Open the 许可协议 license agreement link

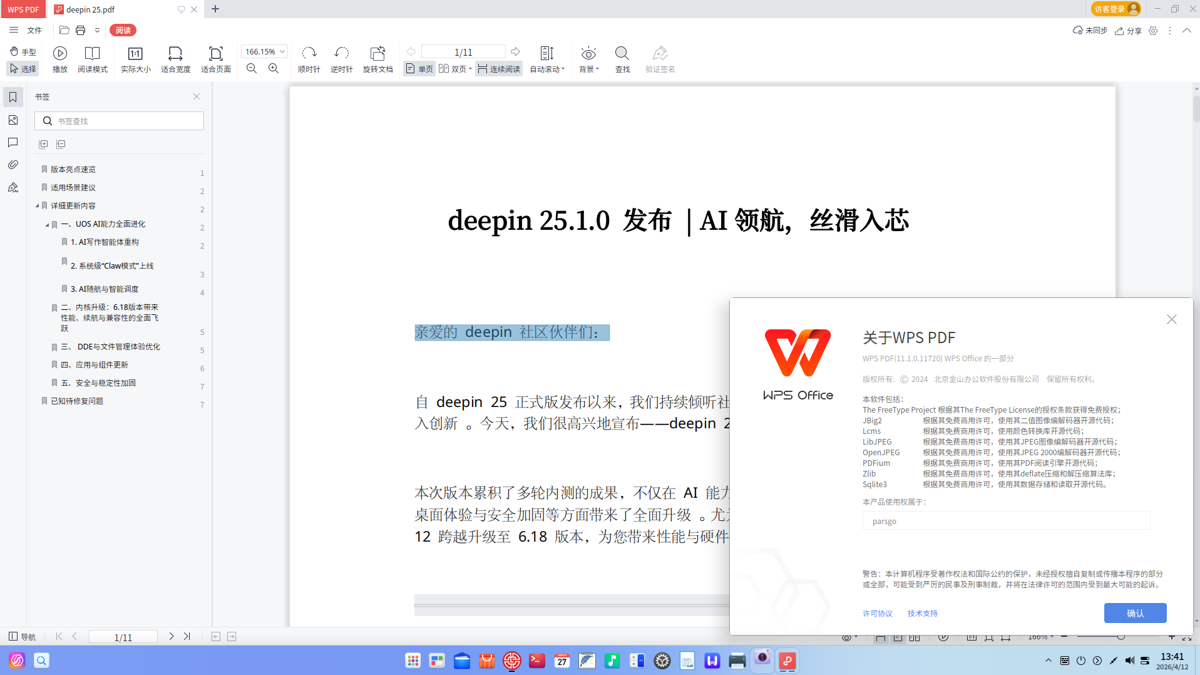tap(877, 613)
